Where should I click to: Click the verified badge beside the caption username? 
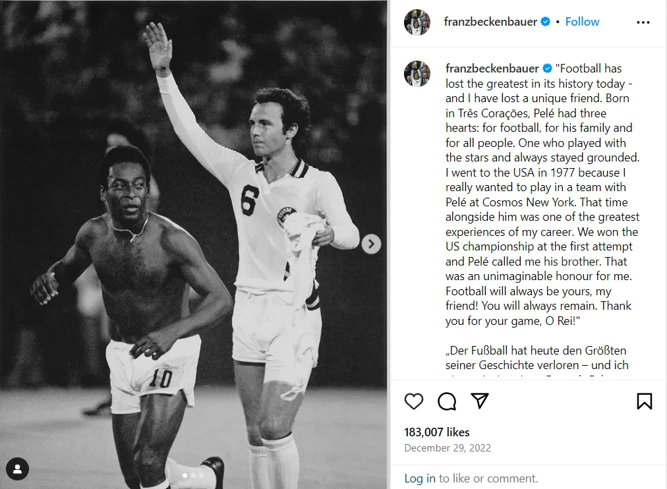(547, 69)
